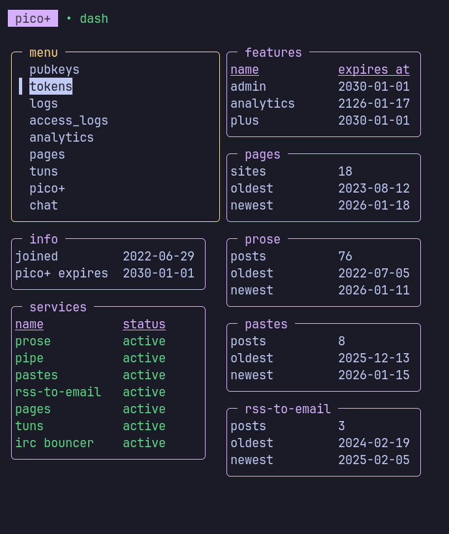Screen dimensions: 449x534
Task: Select the highlighted "tokens" menu entry
Action: pos(51,86)
